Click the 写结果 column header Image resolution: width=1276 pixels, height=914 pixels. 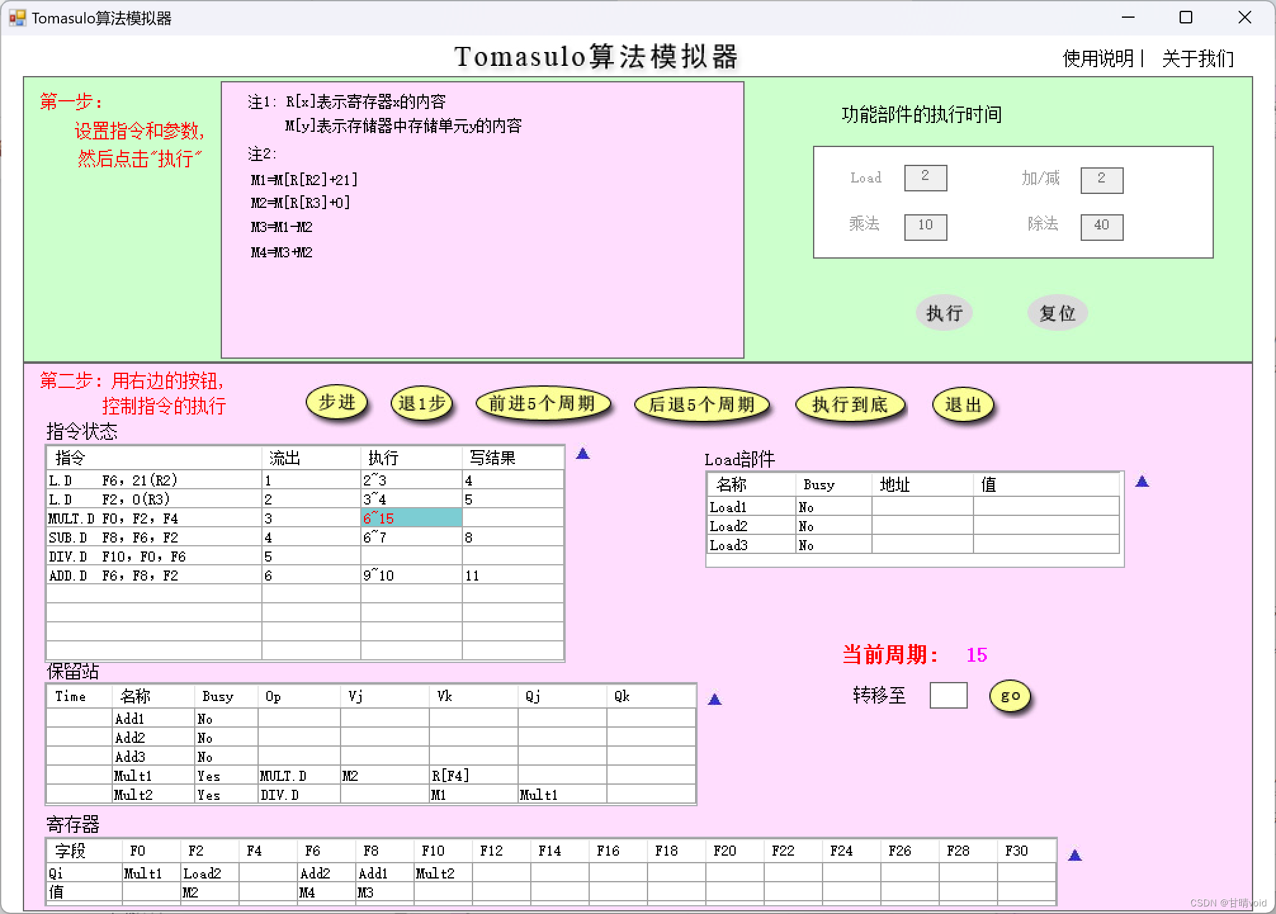(513, 458)
